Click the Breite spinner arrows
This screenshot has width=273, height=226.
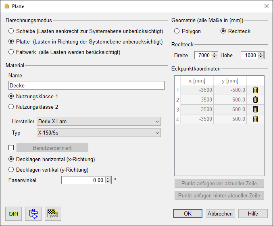pyautogui.click(x=215, y=55)
